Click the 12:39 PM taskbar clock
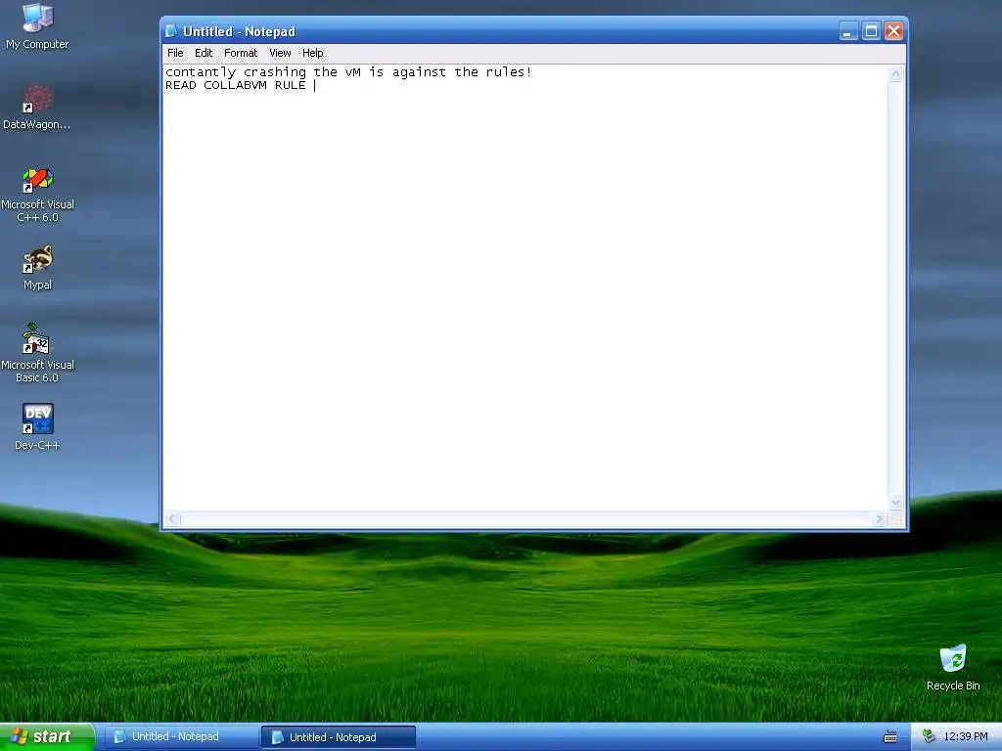Viewport: 1002px width, 751px height. coord(966,737)
